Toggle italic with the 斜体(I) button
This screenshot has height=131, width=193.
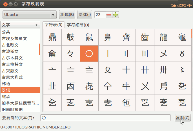[x=85, y=15]
